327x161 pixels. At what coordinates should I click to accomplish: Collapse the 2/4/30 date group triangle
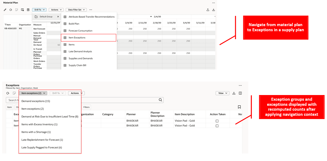(x=151, y=16)
